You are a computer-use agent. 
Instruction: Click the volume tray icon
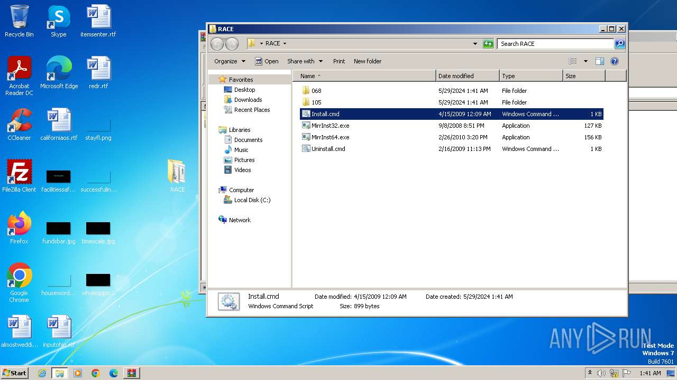601,373
